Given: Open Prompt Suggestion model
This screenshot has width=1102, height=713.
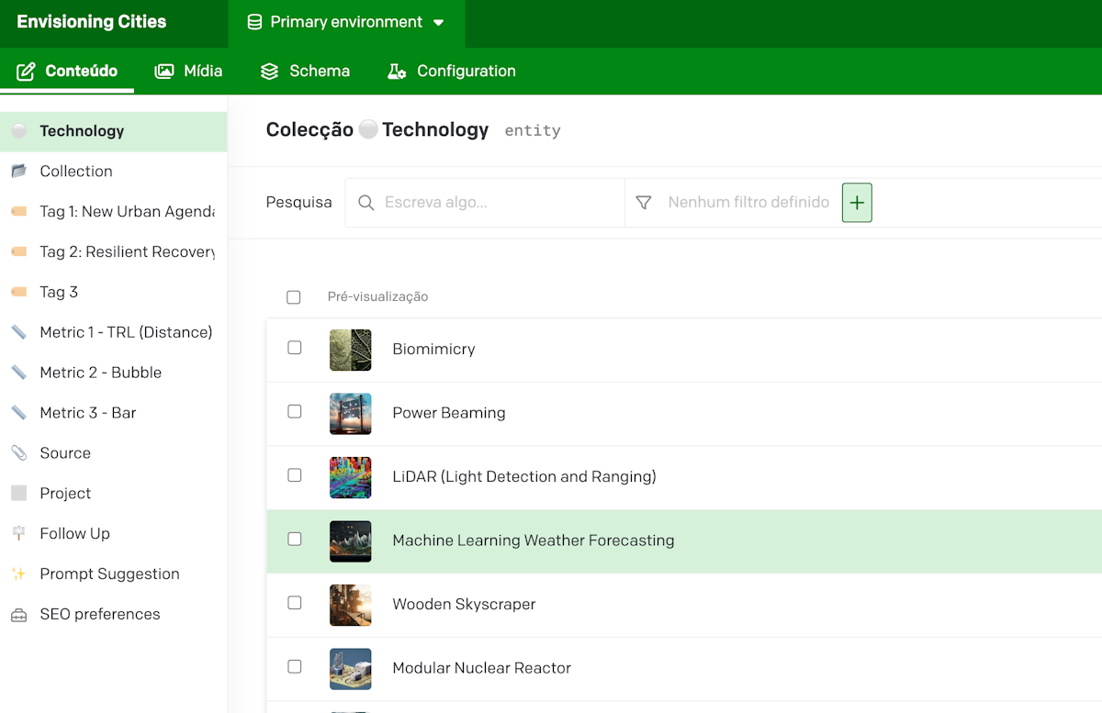Looking at the screenshot, I should 113,574.
